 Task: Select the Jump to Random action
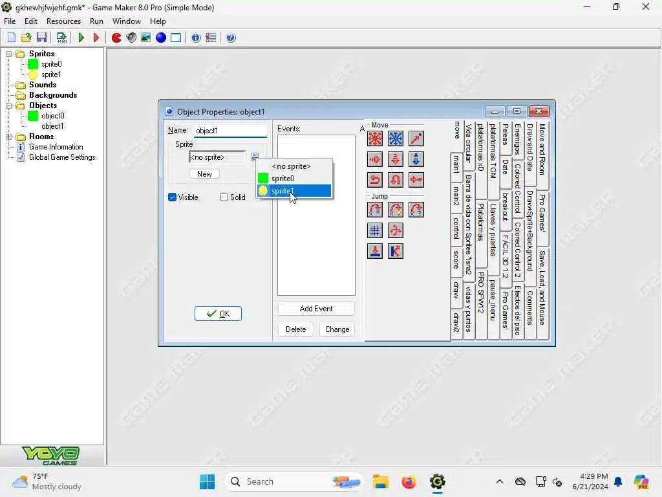pyautogui.click(x=416, y=210)
